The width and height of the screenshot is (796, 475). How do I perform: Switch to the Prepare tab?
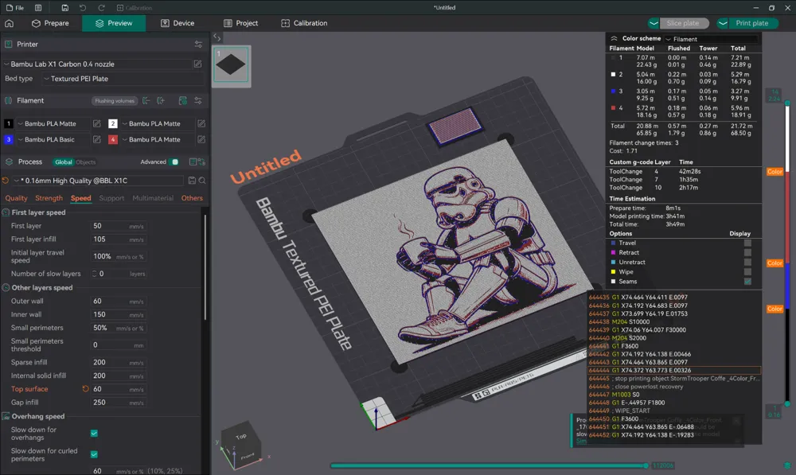[x=50, y=23]
